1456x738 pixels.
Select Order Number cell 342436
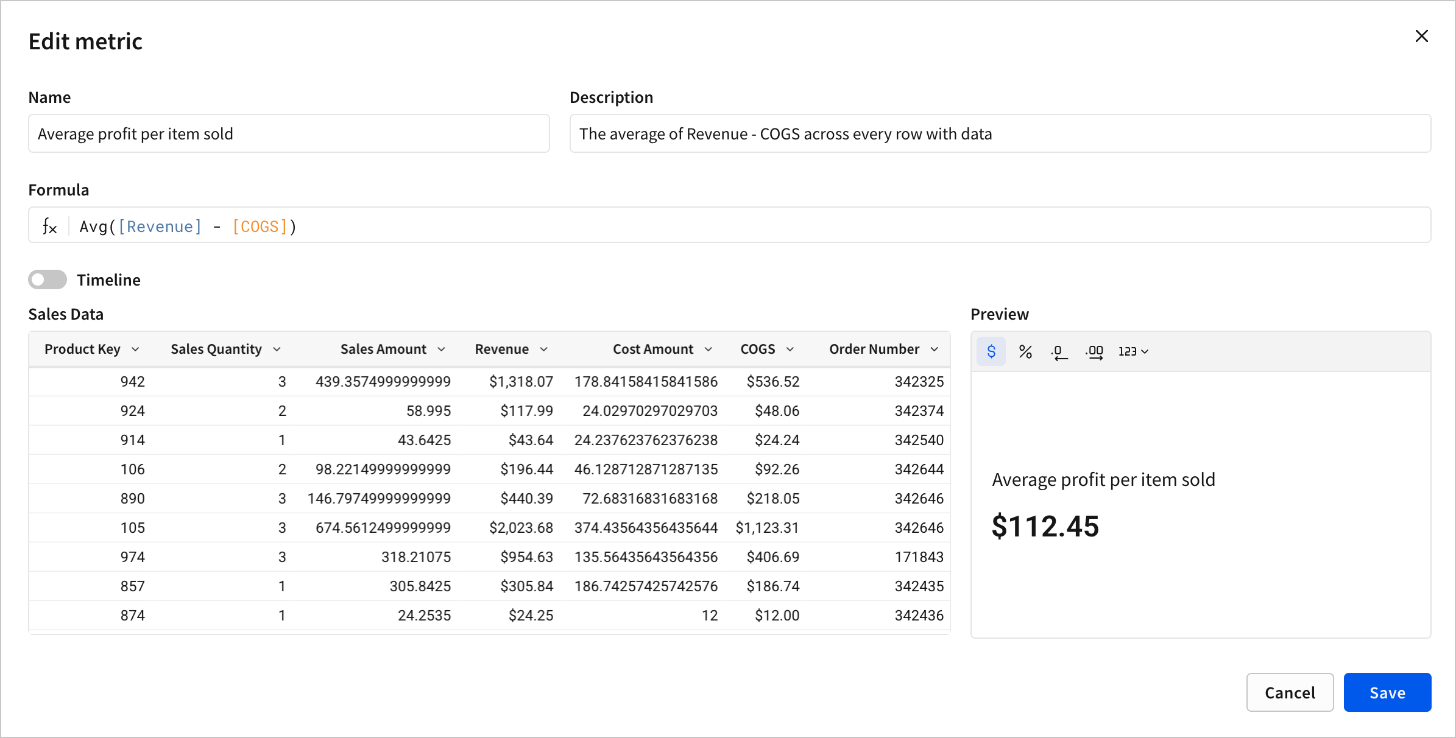click(x=919, y=616)
